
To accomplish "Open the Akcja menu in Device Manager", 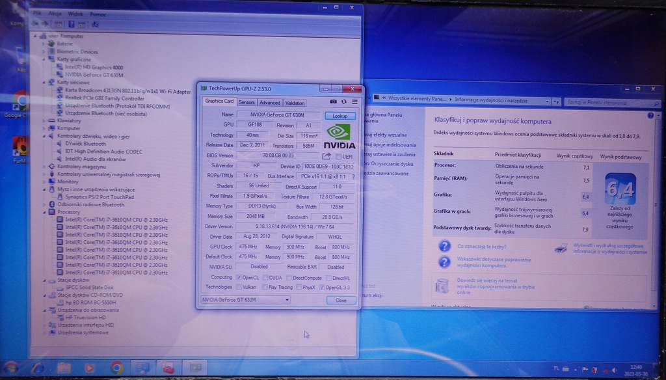I will click(55, 14).
